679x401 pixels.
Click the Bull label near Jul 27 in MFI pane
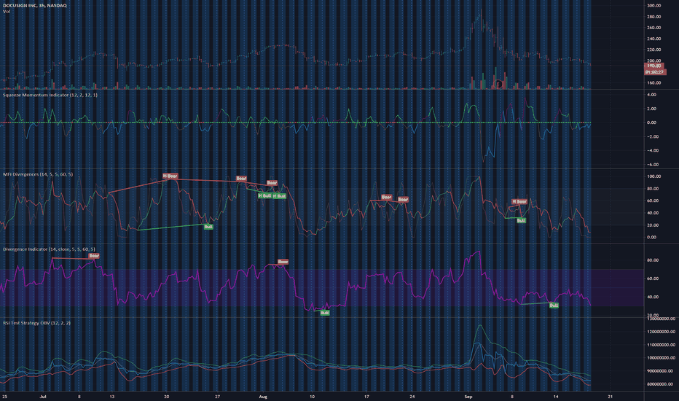(208, 227)
